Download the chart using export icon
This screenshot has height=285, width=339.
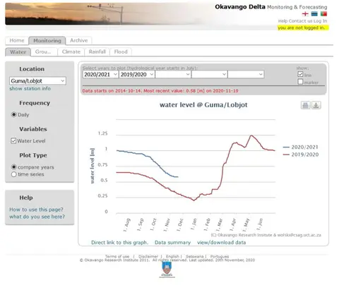tap(316, 105)
